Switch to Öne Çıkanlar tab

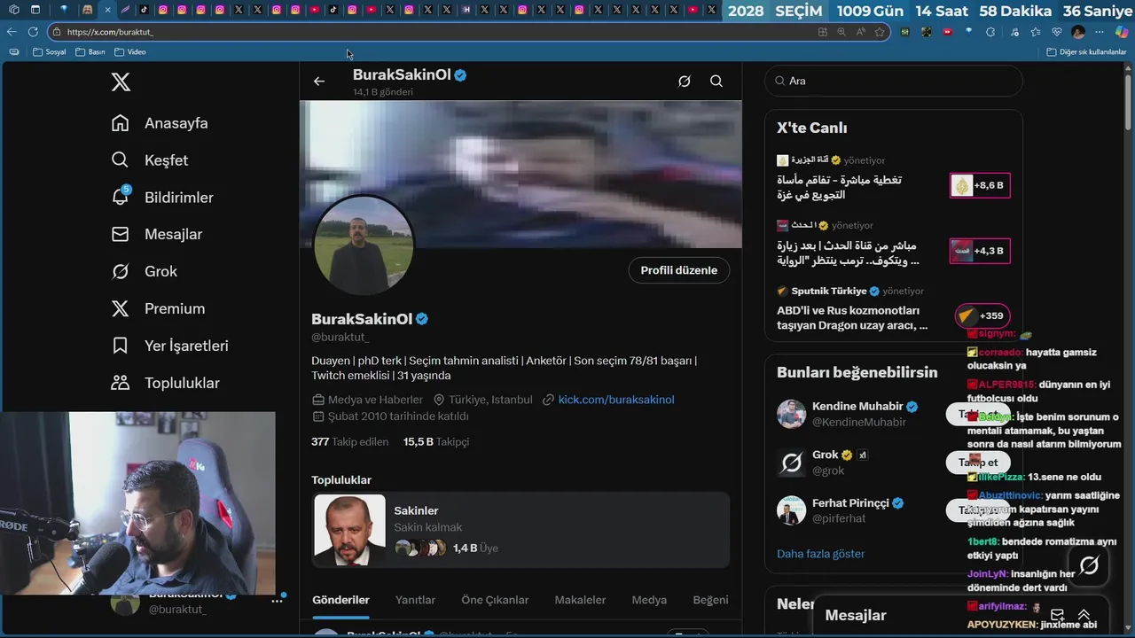coord(495,600)
